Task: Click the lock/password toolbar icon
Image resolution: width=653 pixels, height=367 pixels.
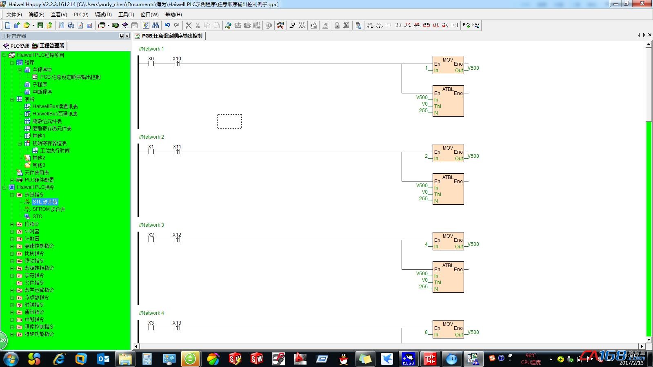Action: (337, 25)
